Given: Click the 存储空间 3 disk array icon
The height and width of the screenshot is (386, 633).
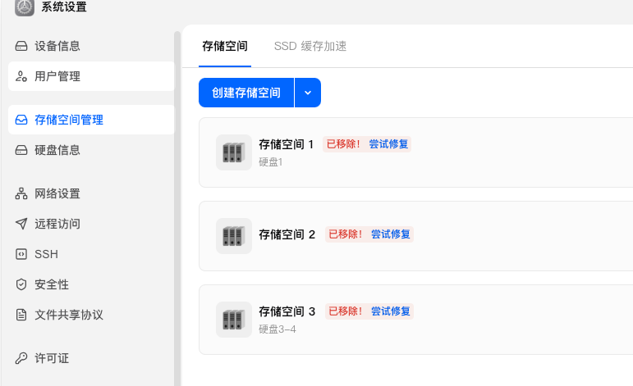Looking at the screenshot, I should [x=234, y=320].
